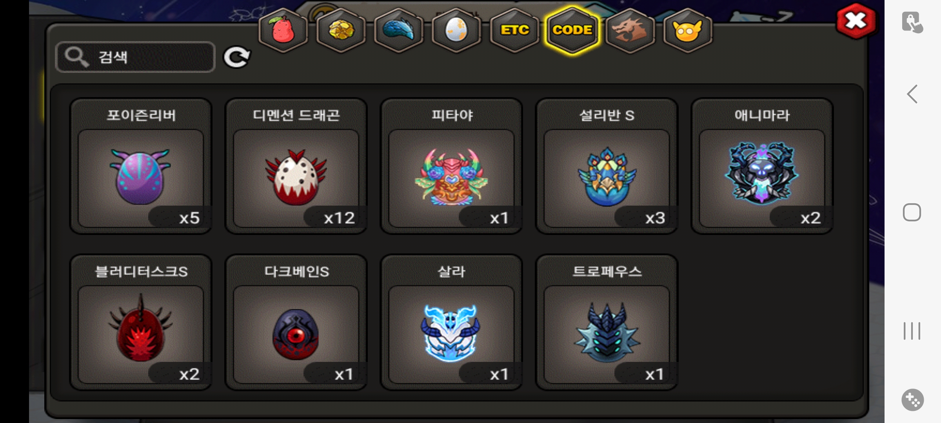Pick the 피타야 egg card

tap(451, 166)
